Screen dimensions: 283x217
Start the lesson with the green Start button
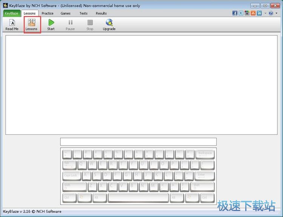[51, 25]
